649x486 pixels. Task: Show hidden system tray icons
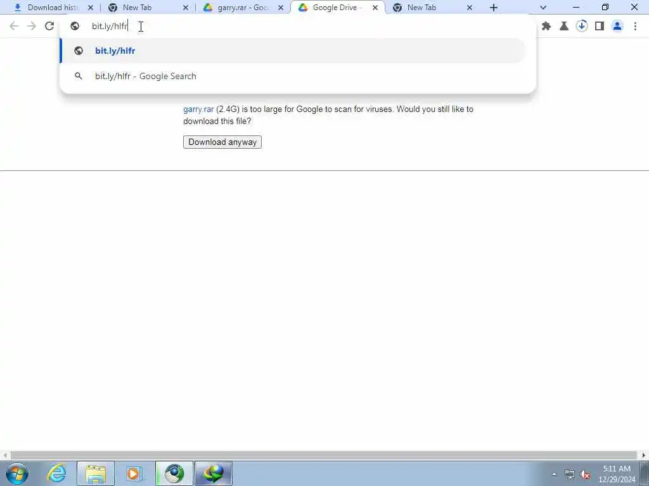click(554, 474)
